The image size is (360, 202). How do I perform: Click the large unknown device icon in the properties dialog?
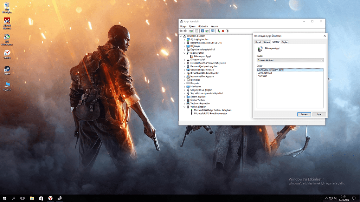tap(260, 48)
